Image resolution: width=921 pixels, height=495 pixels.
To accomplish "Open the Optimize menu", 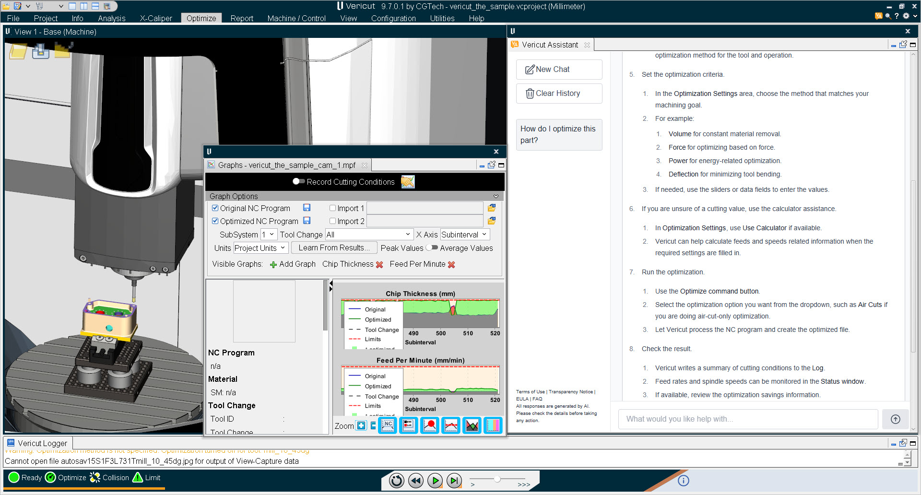I will pyautogui.click(x=201, y=18).
